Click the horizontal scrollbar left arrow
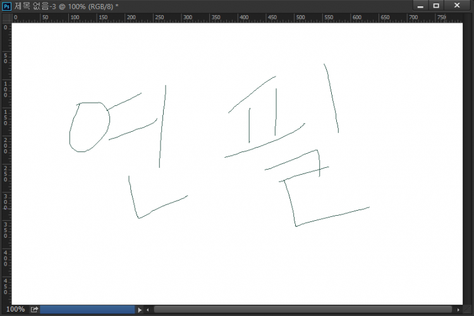This screenshot has width=474, height=316. click(147, 310)
